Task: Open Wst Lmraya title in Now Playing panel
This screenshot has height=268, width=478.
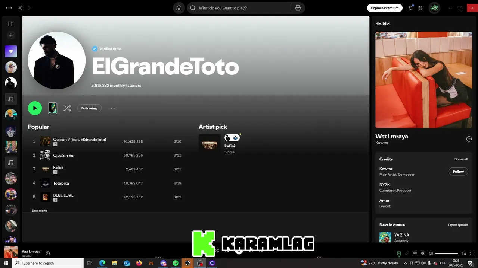Action: [x=391, y=136]
